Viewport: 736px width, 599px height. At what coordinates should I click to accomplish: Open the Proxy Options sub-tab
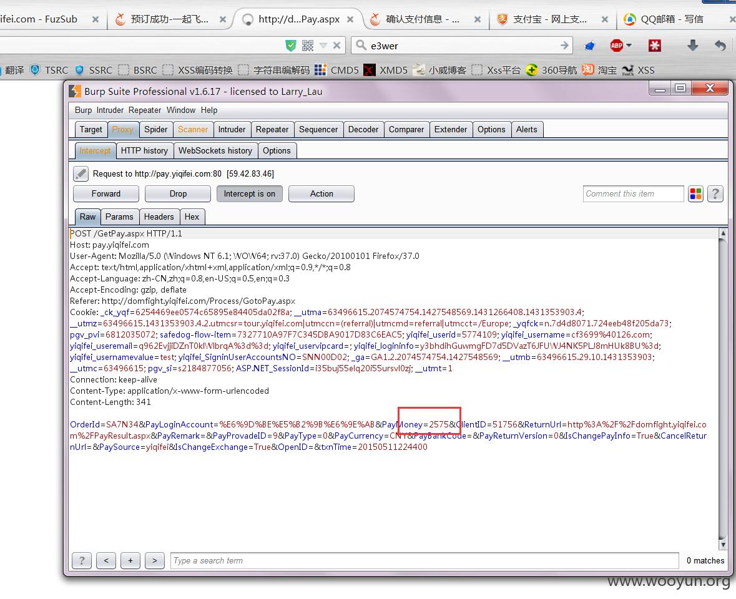(x=277, y=150)
